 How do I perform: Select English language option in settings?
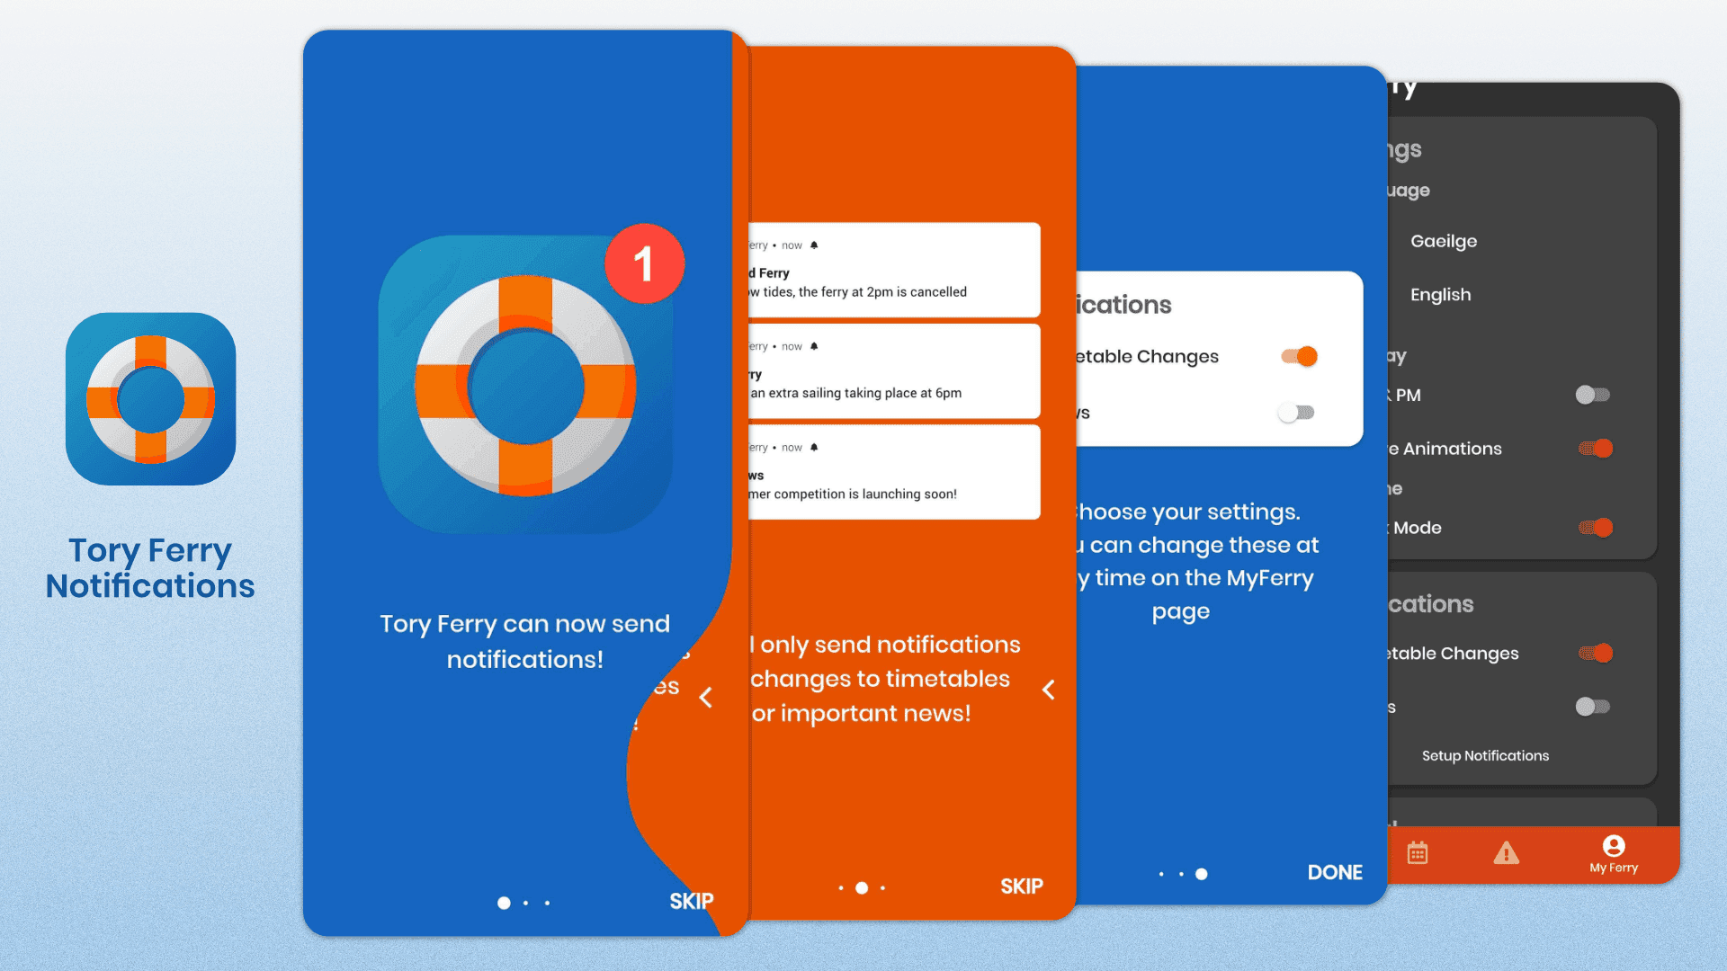pyautogui.click(x=1443, y=294)
